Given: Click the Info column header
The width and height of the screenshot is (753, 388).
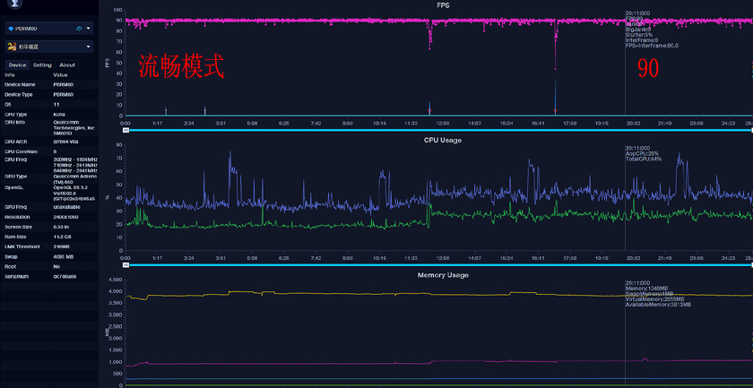Looking at the screenshot, I should pyautogui.click(x=10, y=75).
